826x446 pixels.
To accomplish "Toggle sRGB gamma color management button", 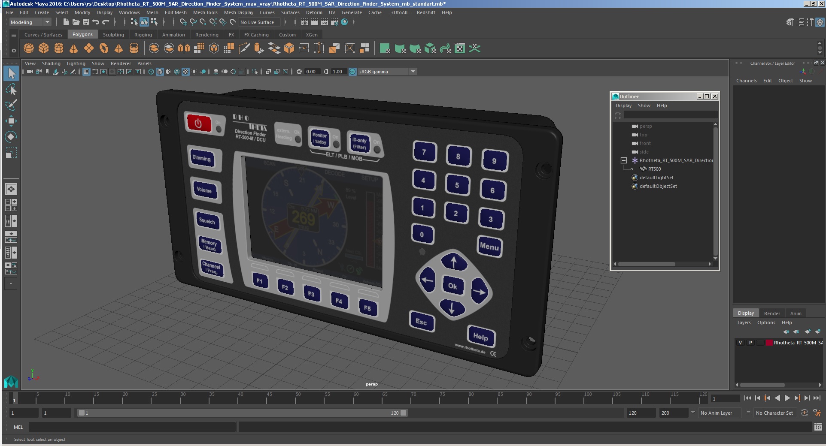I will 352,72.
